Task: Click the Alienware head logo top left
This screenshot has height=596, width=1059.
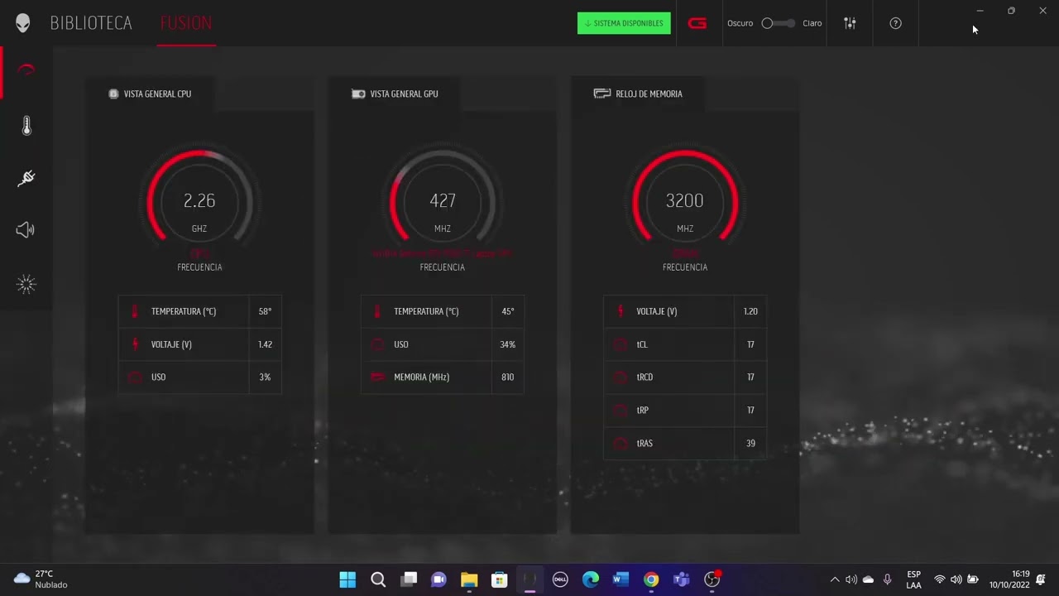Action: (23, 22)
